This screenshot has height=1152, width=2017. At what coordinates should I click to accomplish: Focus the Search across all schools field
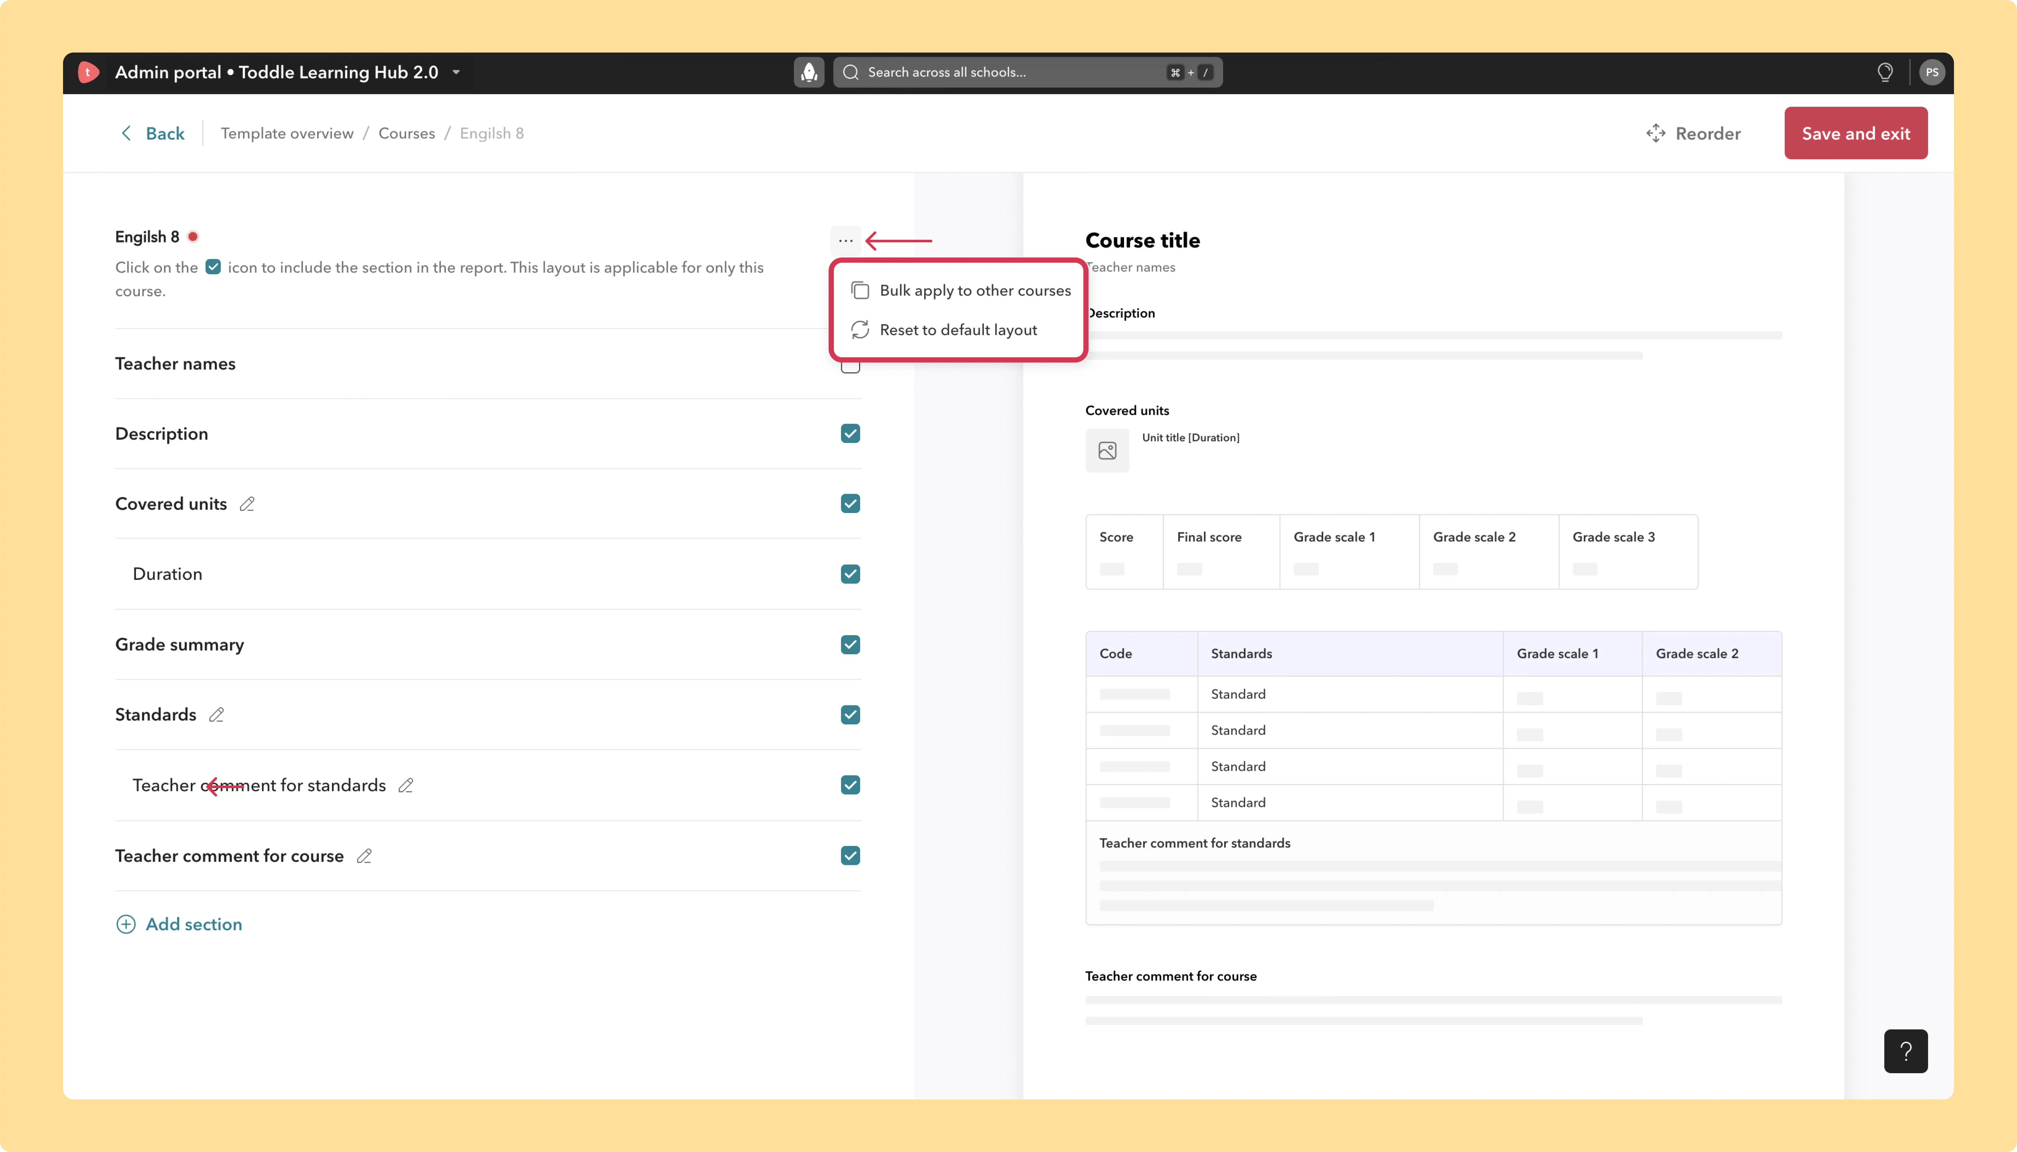coord(1028,72)
